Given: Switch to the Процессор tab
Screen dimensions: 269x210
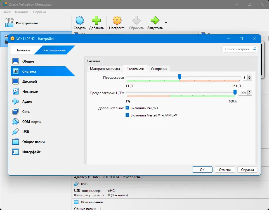Looking at the screenshot, I should pyautogui.click(x=135, y=68).
